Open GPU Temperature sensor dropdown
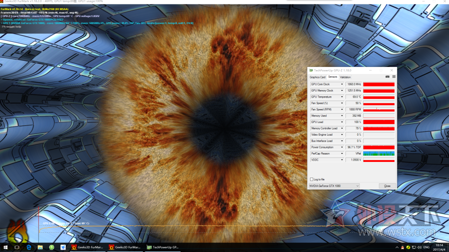 tap(342, 97)
